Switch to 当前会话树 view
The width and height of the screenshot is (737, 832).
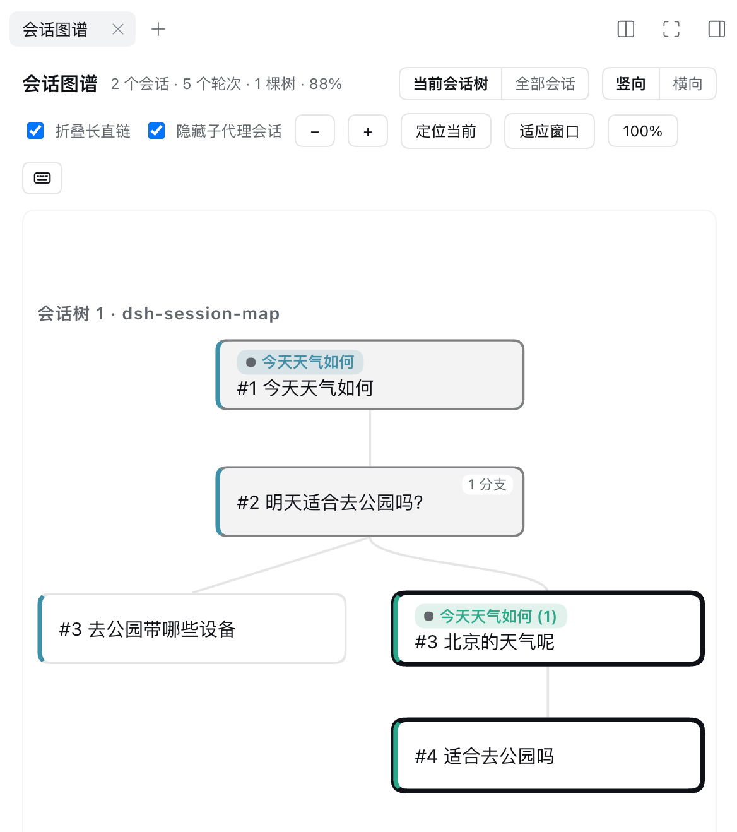(451, 84)
